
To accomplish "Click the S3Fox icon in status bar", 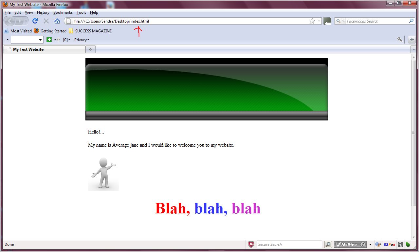I will tap(389, 244).
